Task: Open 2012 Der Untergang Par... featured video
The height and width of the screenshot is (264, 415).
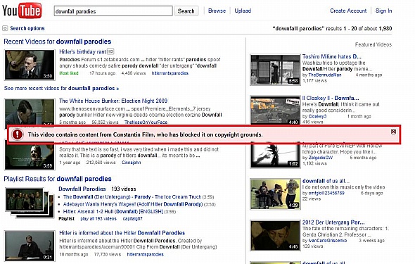Action: click(x=333, y=222)
